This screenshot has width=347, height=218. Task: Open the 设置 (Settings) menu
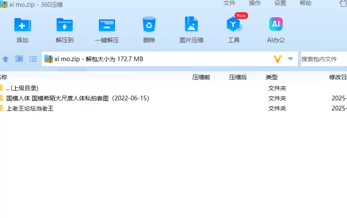pyautogui.click(x=280, y=3)
